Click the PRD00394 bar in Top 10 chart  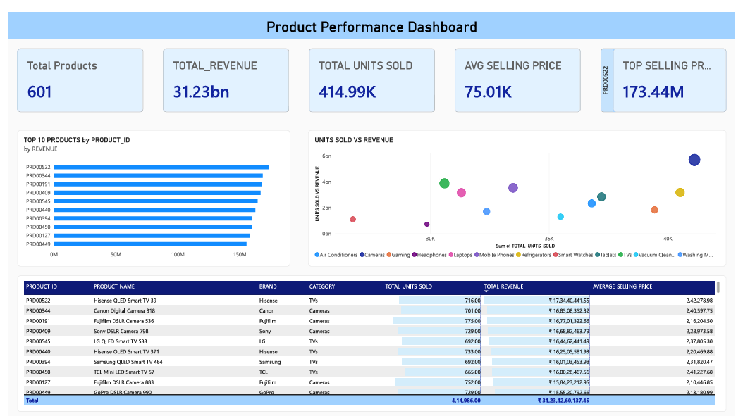coord(153,218)
